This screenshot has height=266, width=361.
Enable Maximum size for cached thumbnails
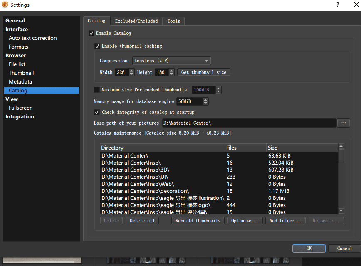tap(97, 90)
